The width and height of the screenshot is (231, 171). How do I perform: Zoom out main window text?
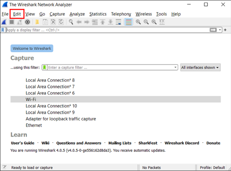click(x=146, y=22)
